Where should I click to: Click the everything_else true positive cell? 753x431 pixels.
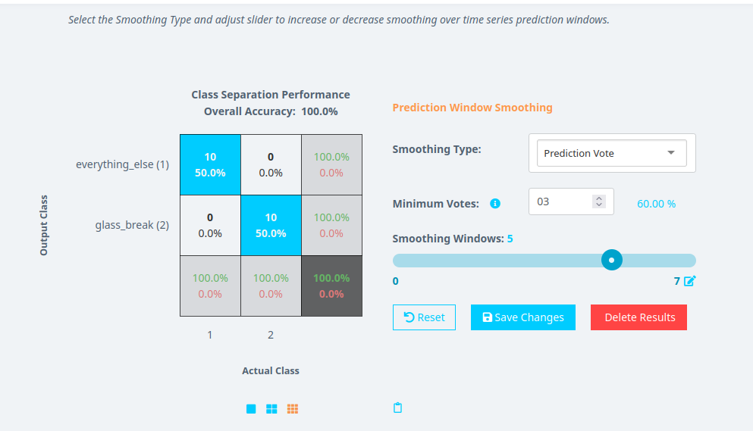(x=210, y=164)
